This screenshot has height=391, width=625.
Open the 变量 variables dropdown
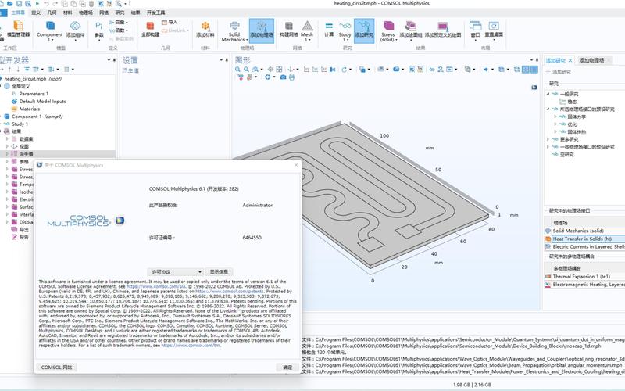coord(119,23)
